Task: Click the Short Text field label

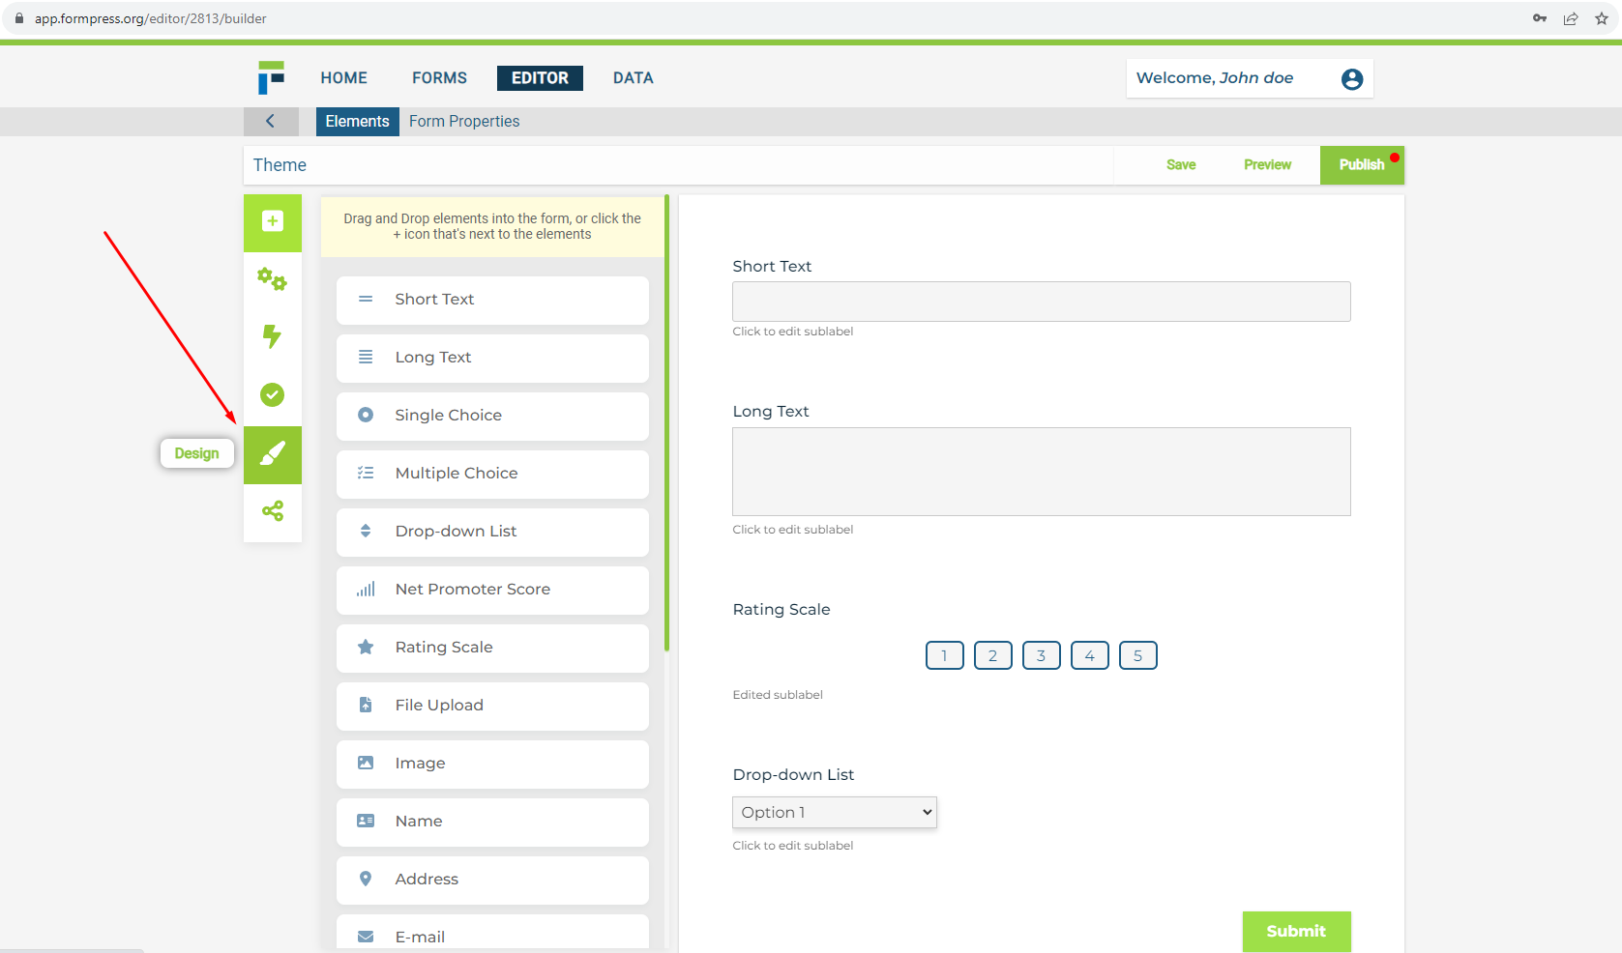Action: coord(772,266)
